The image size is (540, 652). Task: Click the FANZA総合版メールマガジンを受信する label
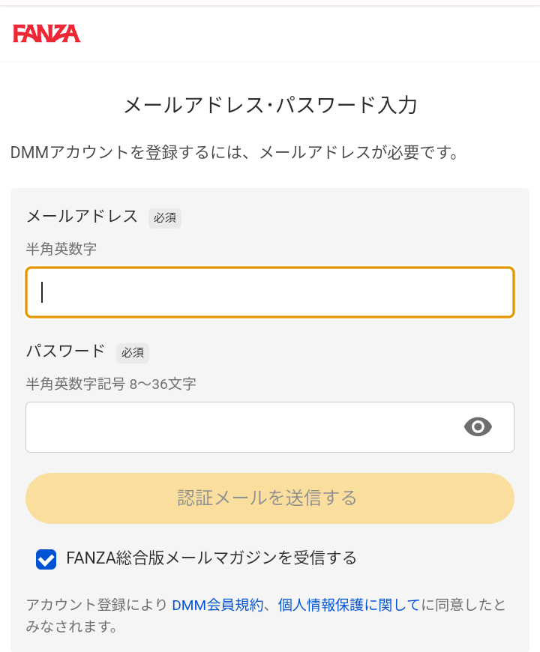tap(211, 558)
